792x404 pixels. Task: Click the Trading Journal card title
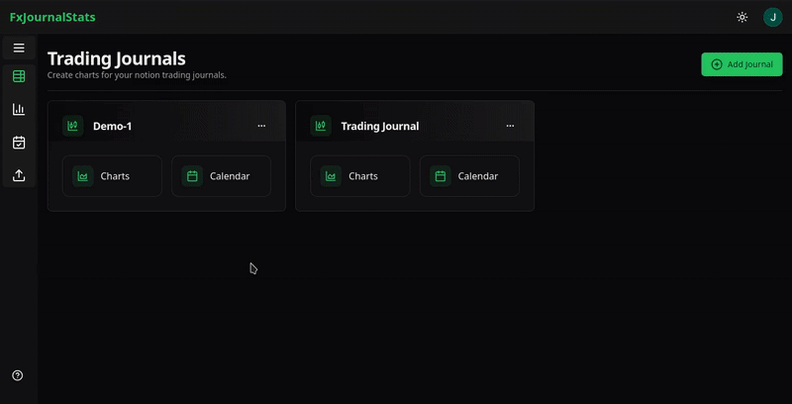[380, 127]
